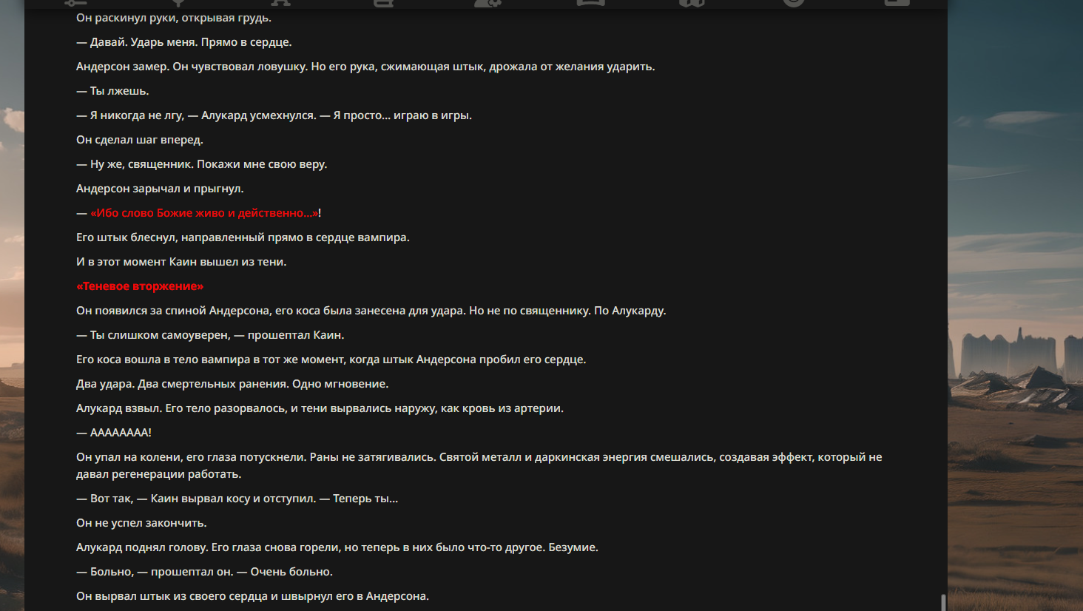Click the line "— Ты лжешь."
This screenshot has width=1083, height=611.
[x=112, y=91]
